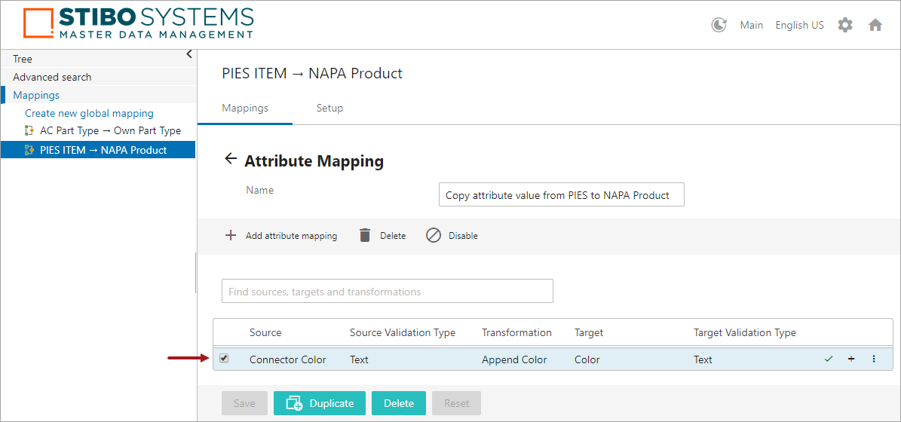901x422 pixels.
Task: Click Create new global mapping link
Action: point(89,113)
